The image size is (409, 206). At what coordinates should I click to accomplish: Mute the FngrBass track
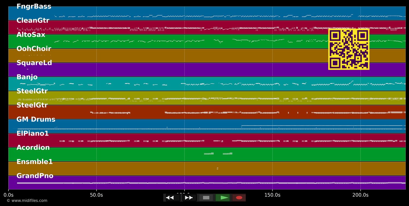[x=34, y=6]
